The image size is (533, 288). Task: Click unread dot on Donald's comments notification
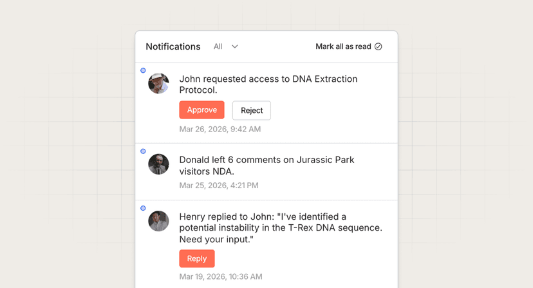[143, 151]
